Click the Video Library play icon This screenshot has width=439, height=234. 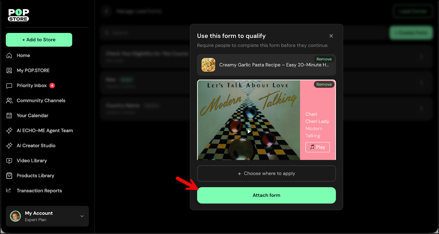coord(9,161)
